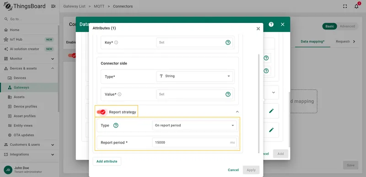Image resolution: width=366 pixels, height=177 pixels.
Task: Click the search icon beside Go to
Action: click(6, 19)
